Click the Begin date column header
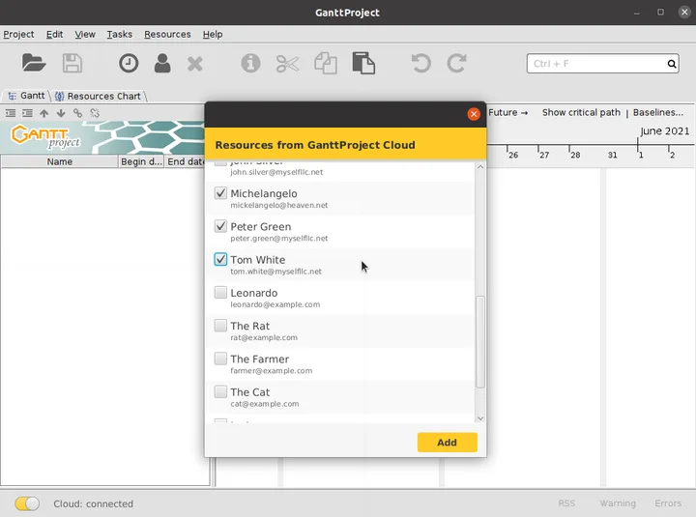Screen dimensions: 696x517 (141, 161)
